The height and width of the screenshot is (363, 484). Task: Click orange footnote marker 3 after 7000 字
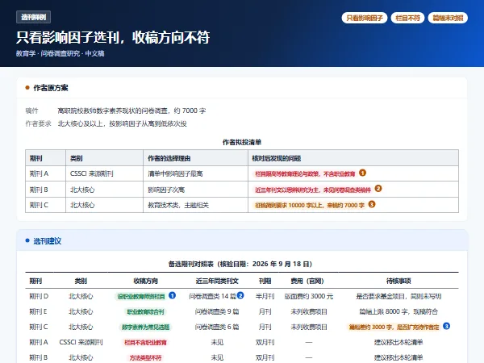point(372,204)
